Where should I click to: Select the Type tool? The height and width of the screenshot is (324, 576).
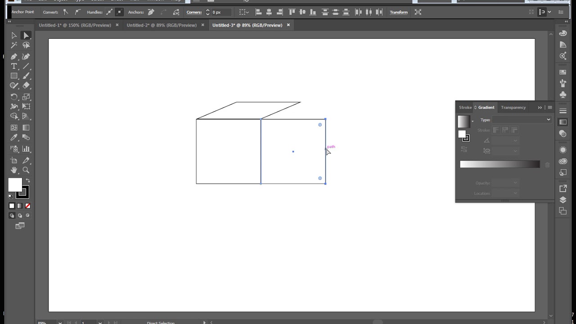14,66
